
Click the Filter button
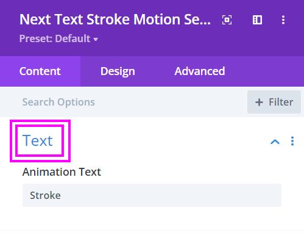(x=274, y=102)
